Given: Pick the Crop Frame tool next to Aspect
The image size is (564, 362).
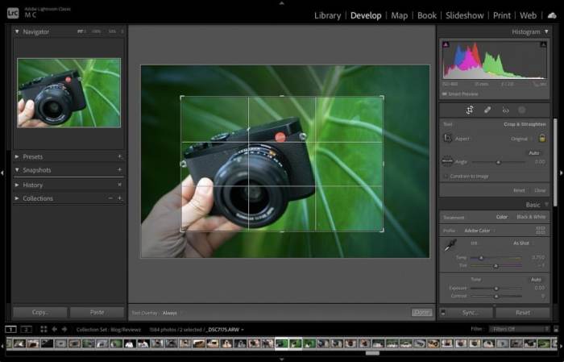Looking at the screenshot, I should click(x=447, y=138).
